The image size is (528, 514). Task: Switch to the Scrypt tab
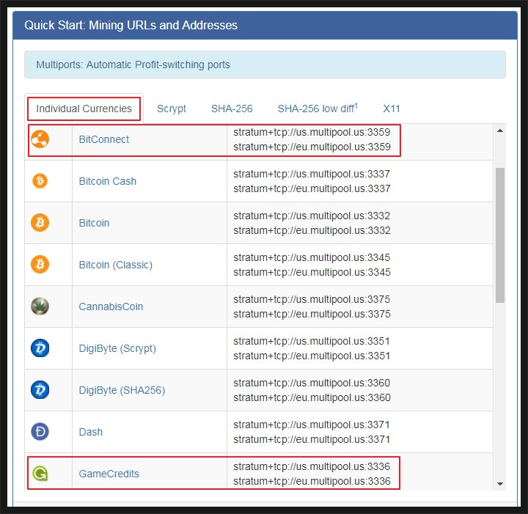tap(172, 109)
